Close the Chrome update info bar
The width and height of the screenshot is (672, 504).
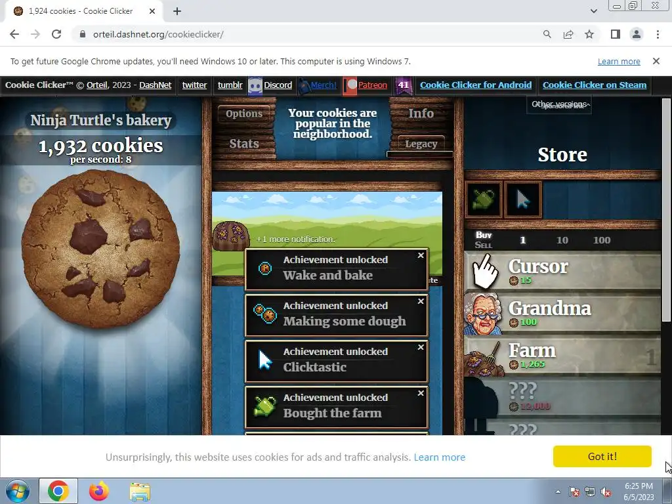656,61
